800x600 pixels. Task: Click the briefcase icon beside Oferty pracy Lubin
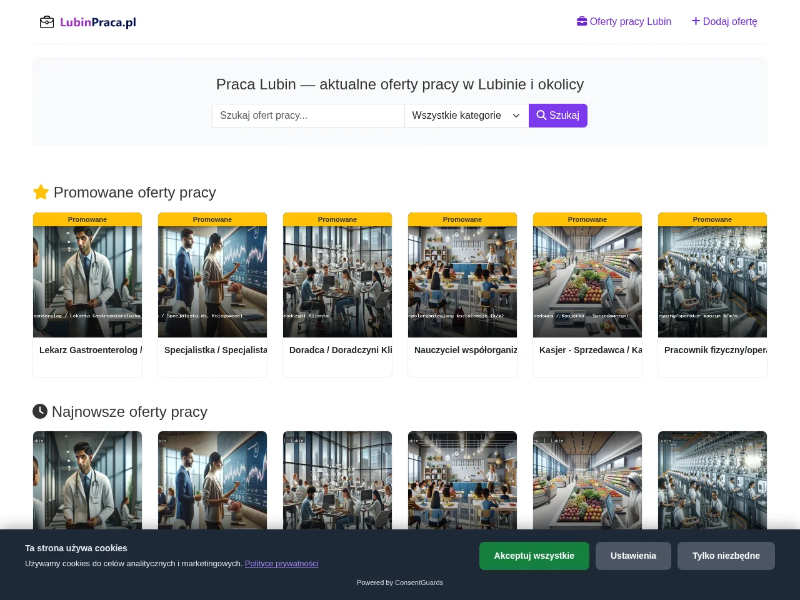pyautogui.click(x=582, y=21)
